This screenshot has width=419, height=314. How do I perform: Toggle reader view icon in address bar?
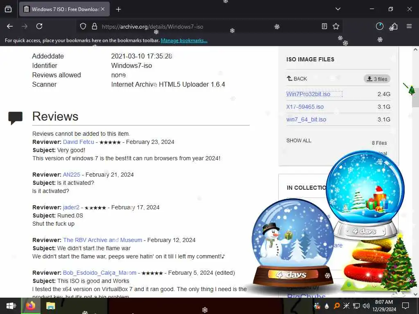(x=324, y=26)
